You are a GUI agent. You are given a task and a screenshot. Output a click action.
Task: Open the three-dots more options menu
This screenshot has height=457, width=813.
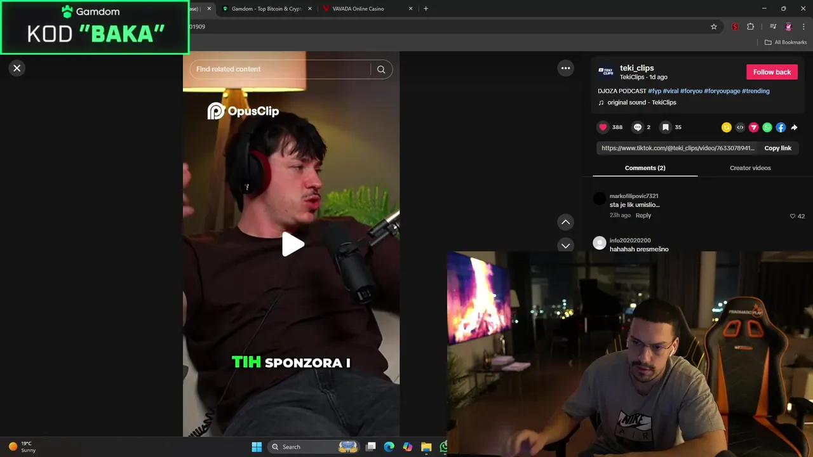coord(565,68)
